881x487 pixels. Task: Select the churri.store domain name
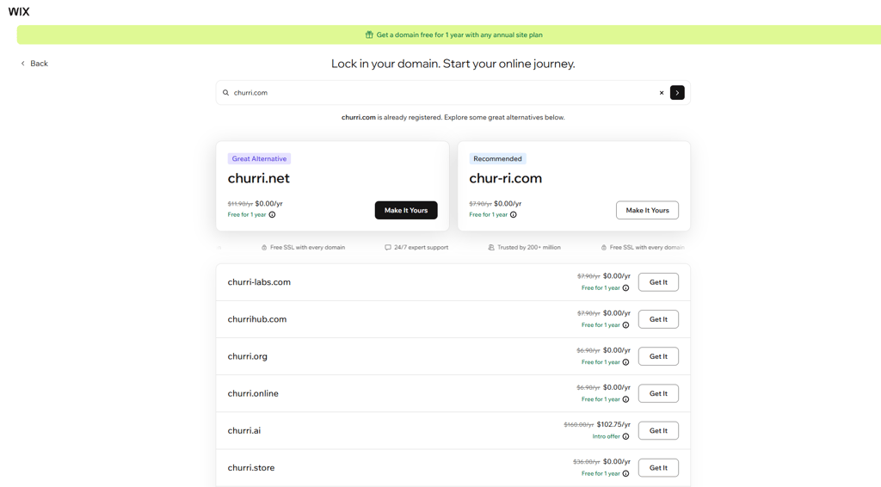(251, 467)
